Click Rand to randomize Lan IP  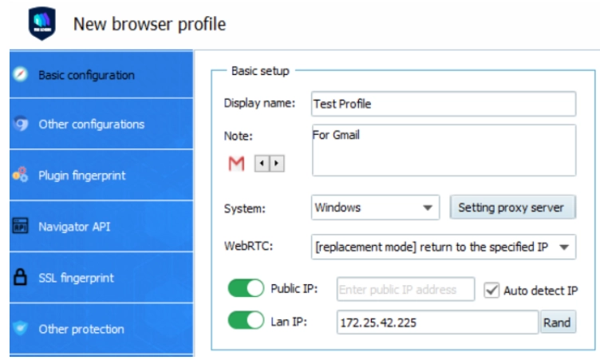click(558, 322)
